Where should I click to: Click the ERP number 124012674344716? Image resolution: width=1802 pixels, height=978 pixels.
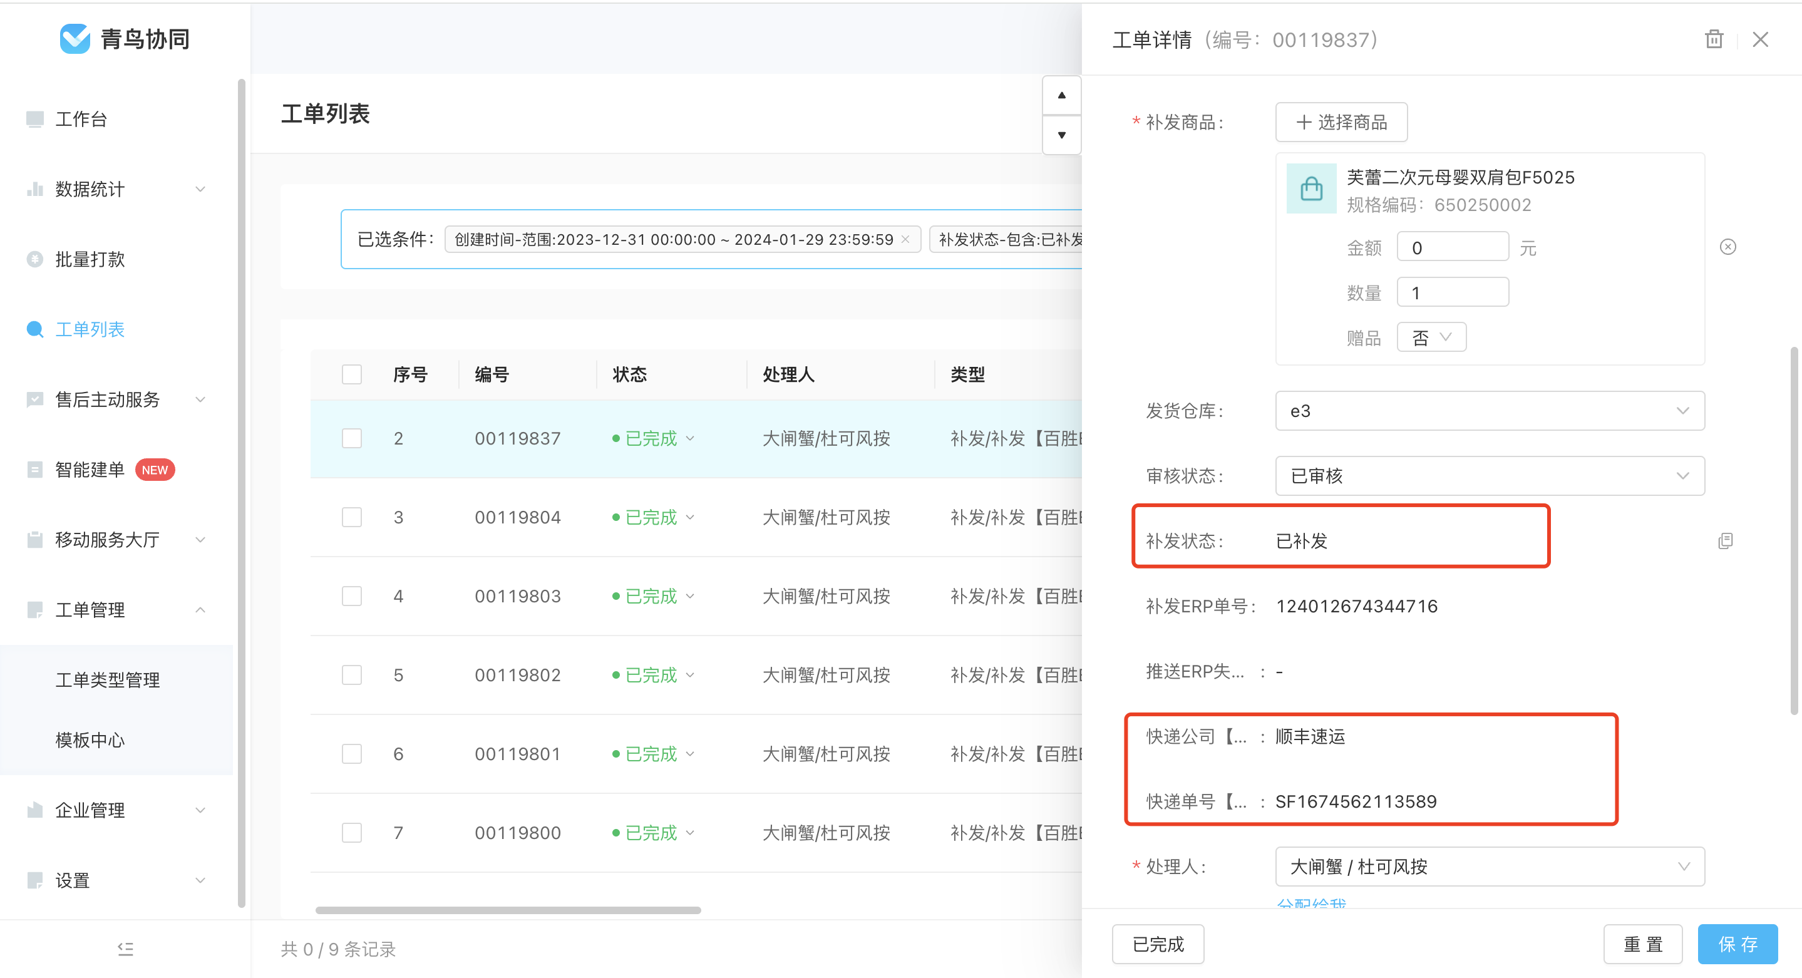pos(1356,607)
